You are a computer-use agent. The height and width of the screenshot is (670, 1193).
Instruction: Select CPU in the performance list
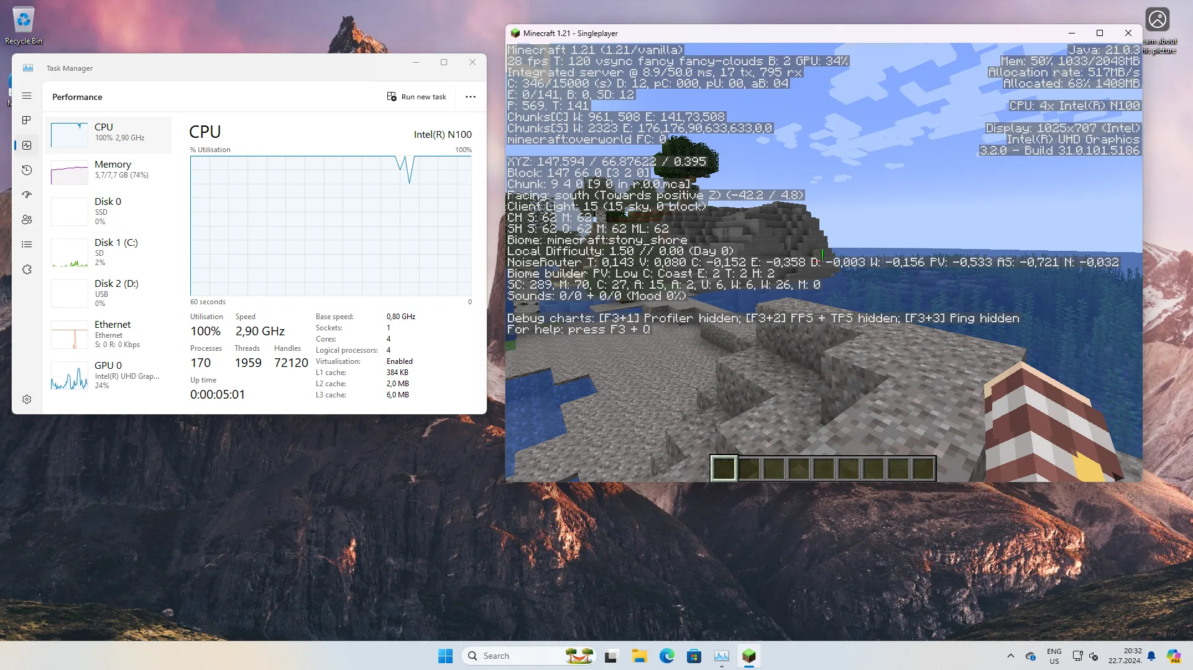109,135
